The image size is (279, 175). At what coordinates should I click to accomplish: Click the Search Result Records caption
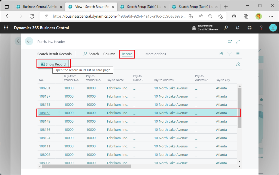(54, 54)
